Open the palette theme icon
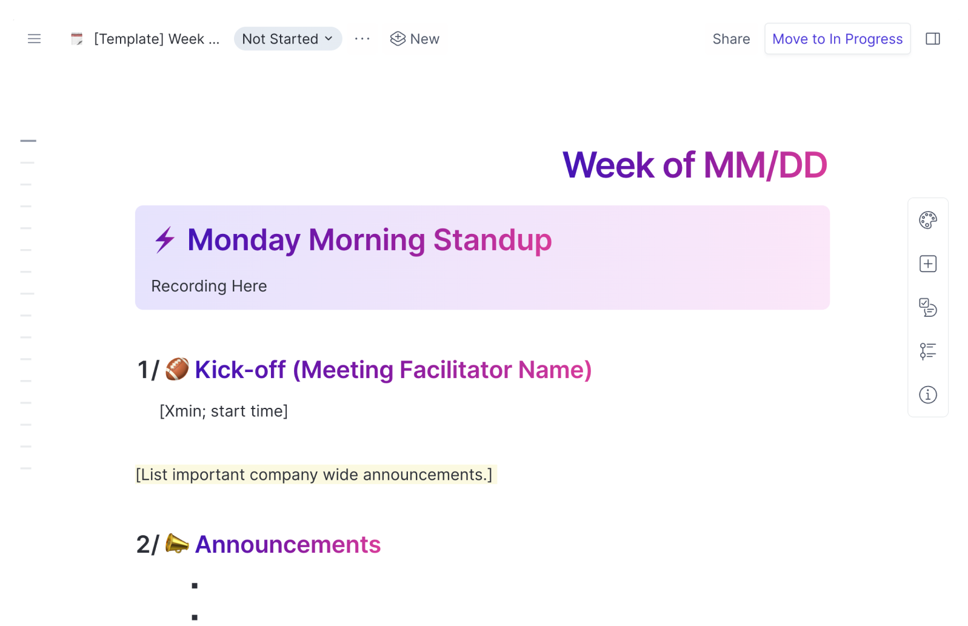 (x=927, y=220)
